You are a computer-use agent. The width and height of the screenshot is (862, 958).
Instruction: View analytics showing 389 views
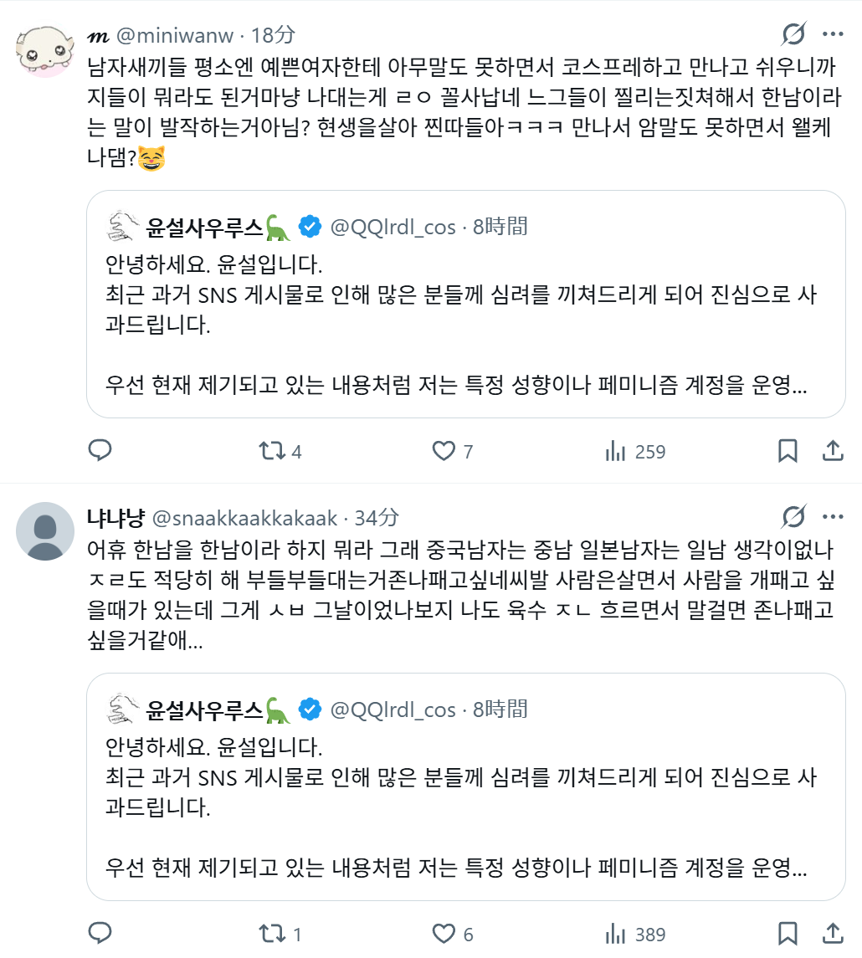click(634, 935)
